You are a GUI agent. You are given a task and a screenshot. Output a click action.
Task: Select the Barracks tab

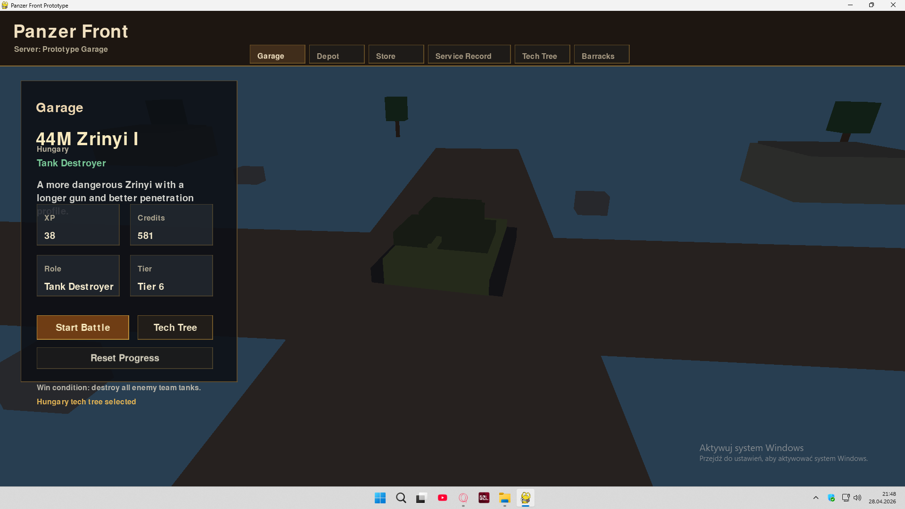(601, 55)
